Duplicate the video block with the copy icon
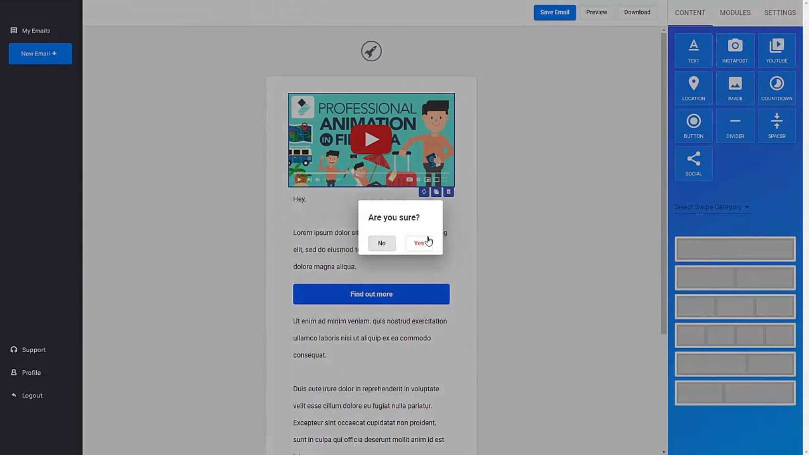This screenshot has height=455, width=809. [x=436, y=192]
